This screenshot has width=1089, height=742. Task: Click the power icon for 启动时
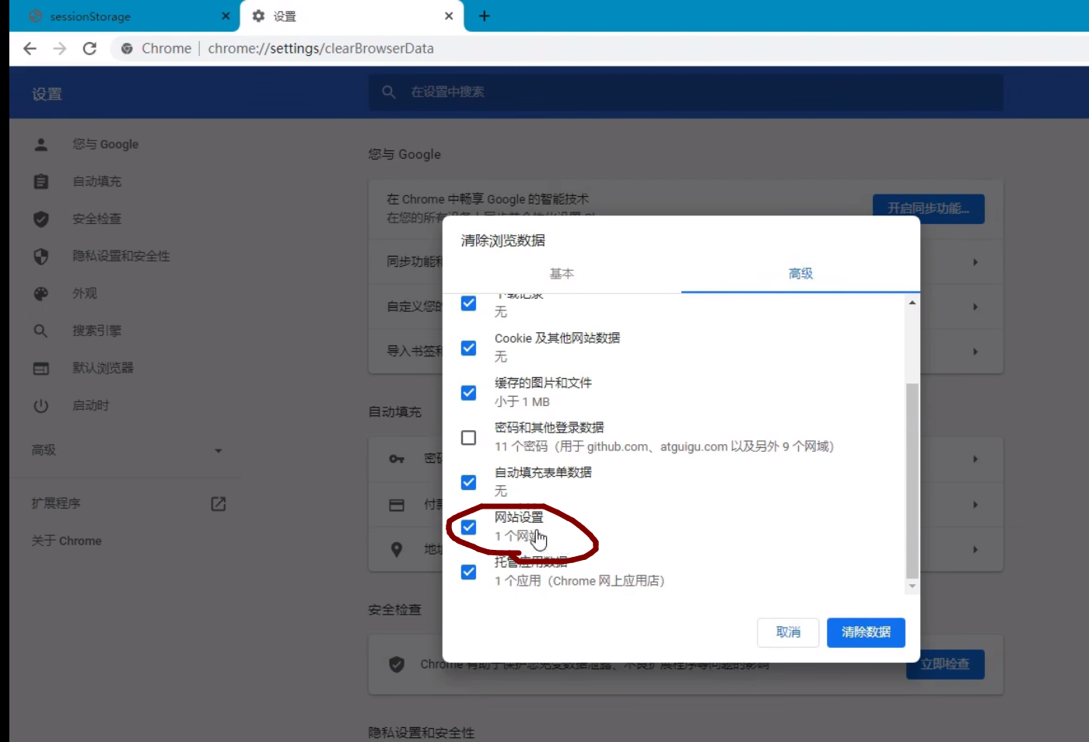pyautogui.click(x=41, y=405)
